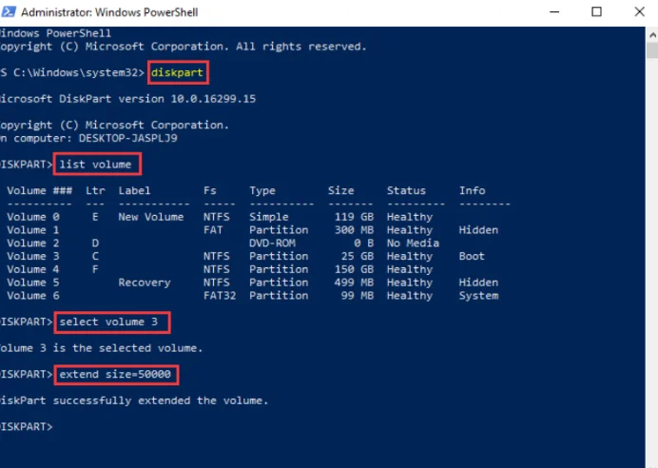Click 'Volume 0' row name
This screenshot has height=468, width=658.
click(x=33, y=217)
